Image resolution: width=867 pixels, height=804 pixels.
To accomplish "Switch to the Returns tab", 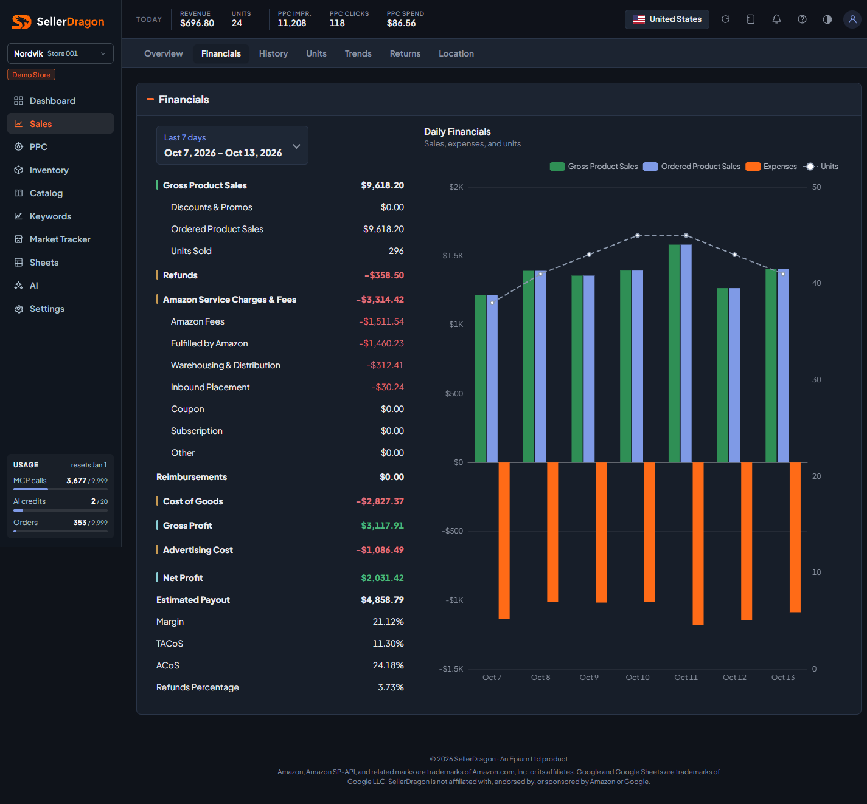I will [405, 53].
